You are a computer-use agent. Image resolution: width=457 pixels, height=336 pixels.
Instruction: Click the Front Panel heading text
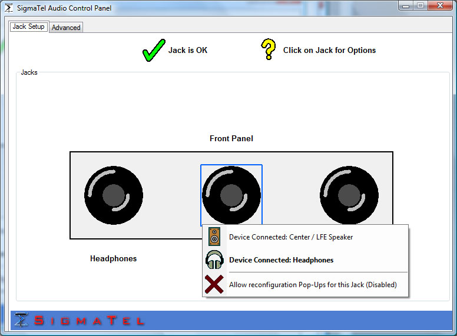tap(231, 139)
